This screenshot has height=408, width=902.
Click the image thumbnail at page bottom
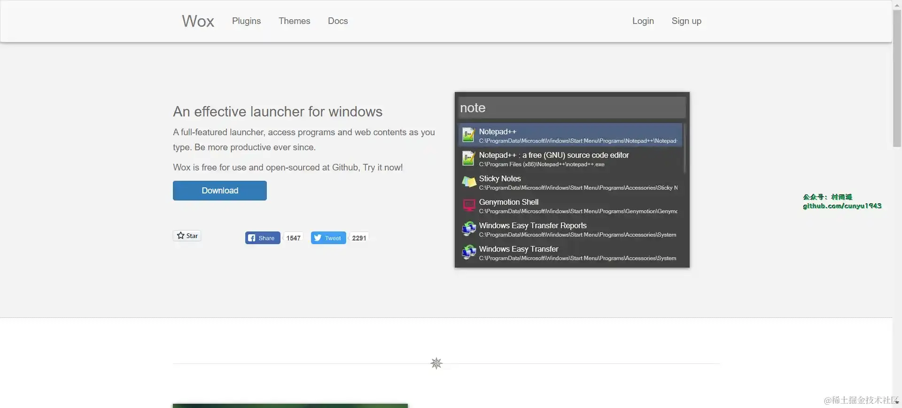click(x=290, y=406)
